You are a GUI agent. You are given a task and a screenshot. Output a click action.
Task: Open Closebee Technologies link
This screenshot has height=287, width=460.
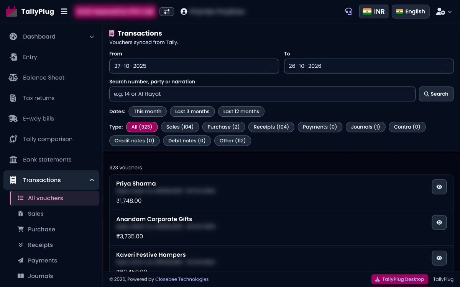coord(182,279)
